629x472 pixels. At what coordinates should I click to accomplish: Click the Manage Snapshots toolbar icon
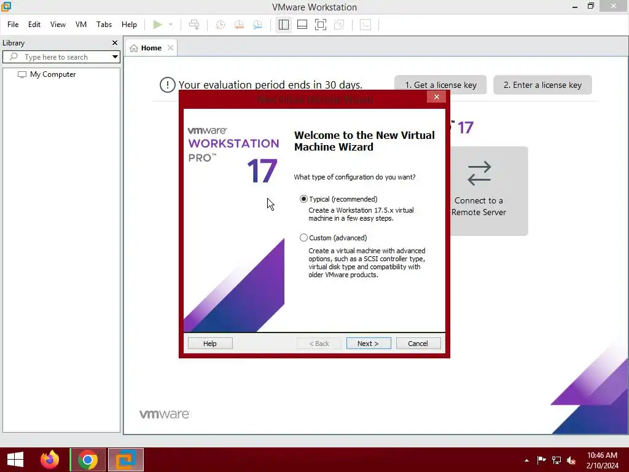click(x=257, y=25)
